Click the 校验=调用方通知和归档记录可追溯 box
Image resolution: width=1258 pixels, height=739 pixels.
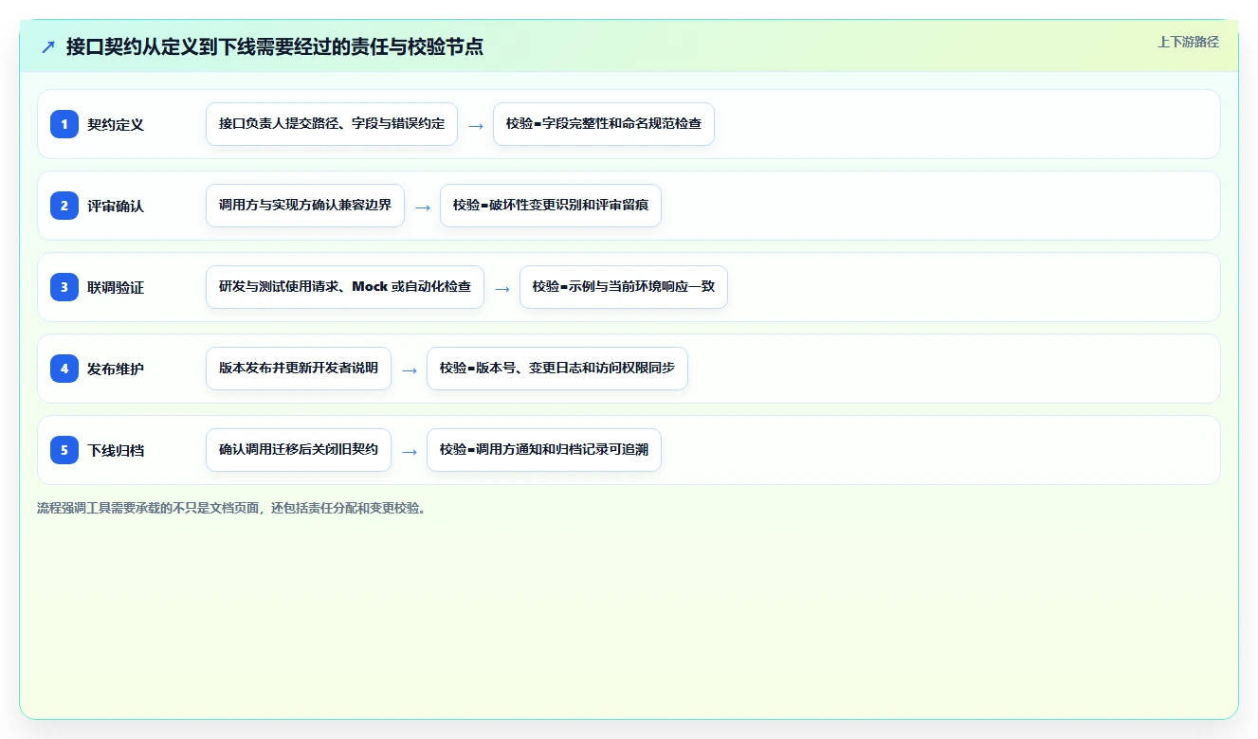pos(544,450)
